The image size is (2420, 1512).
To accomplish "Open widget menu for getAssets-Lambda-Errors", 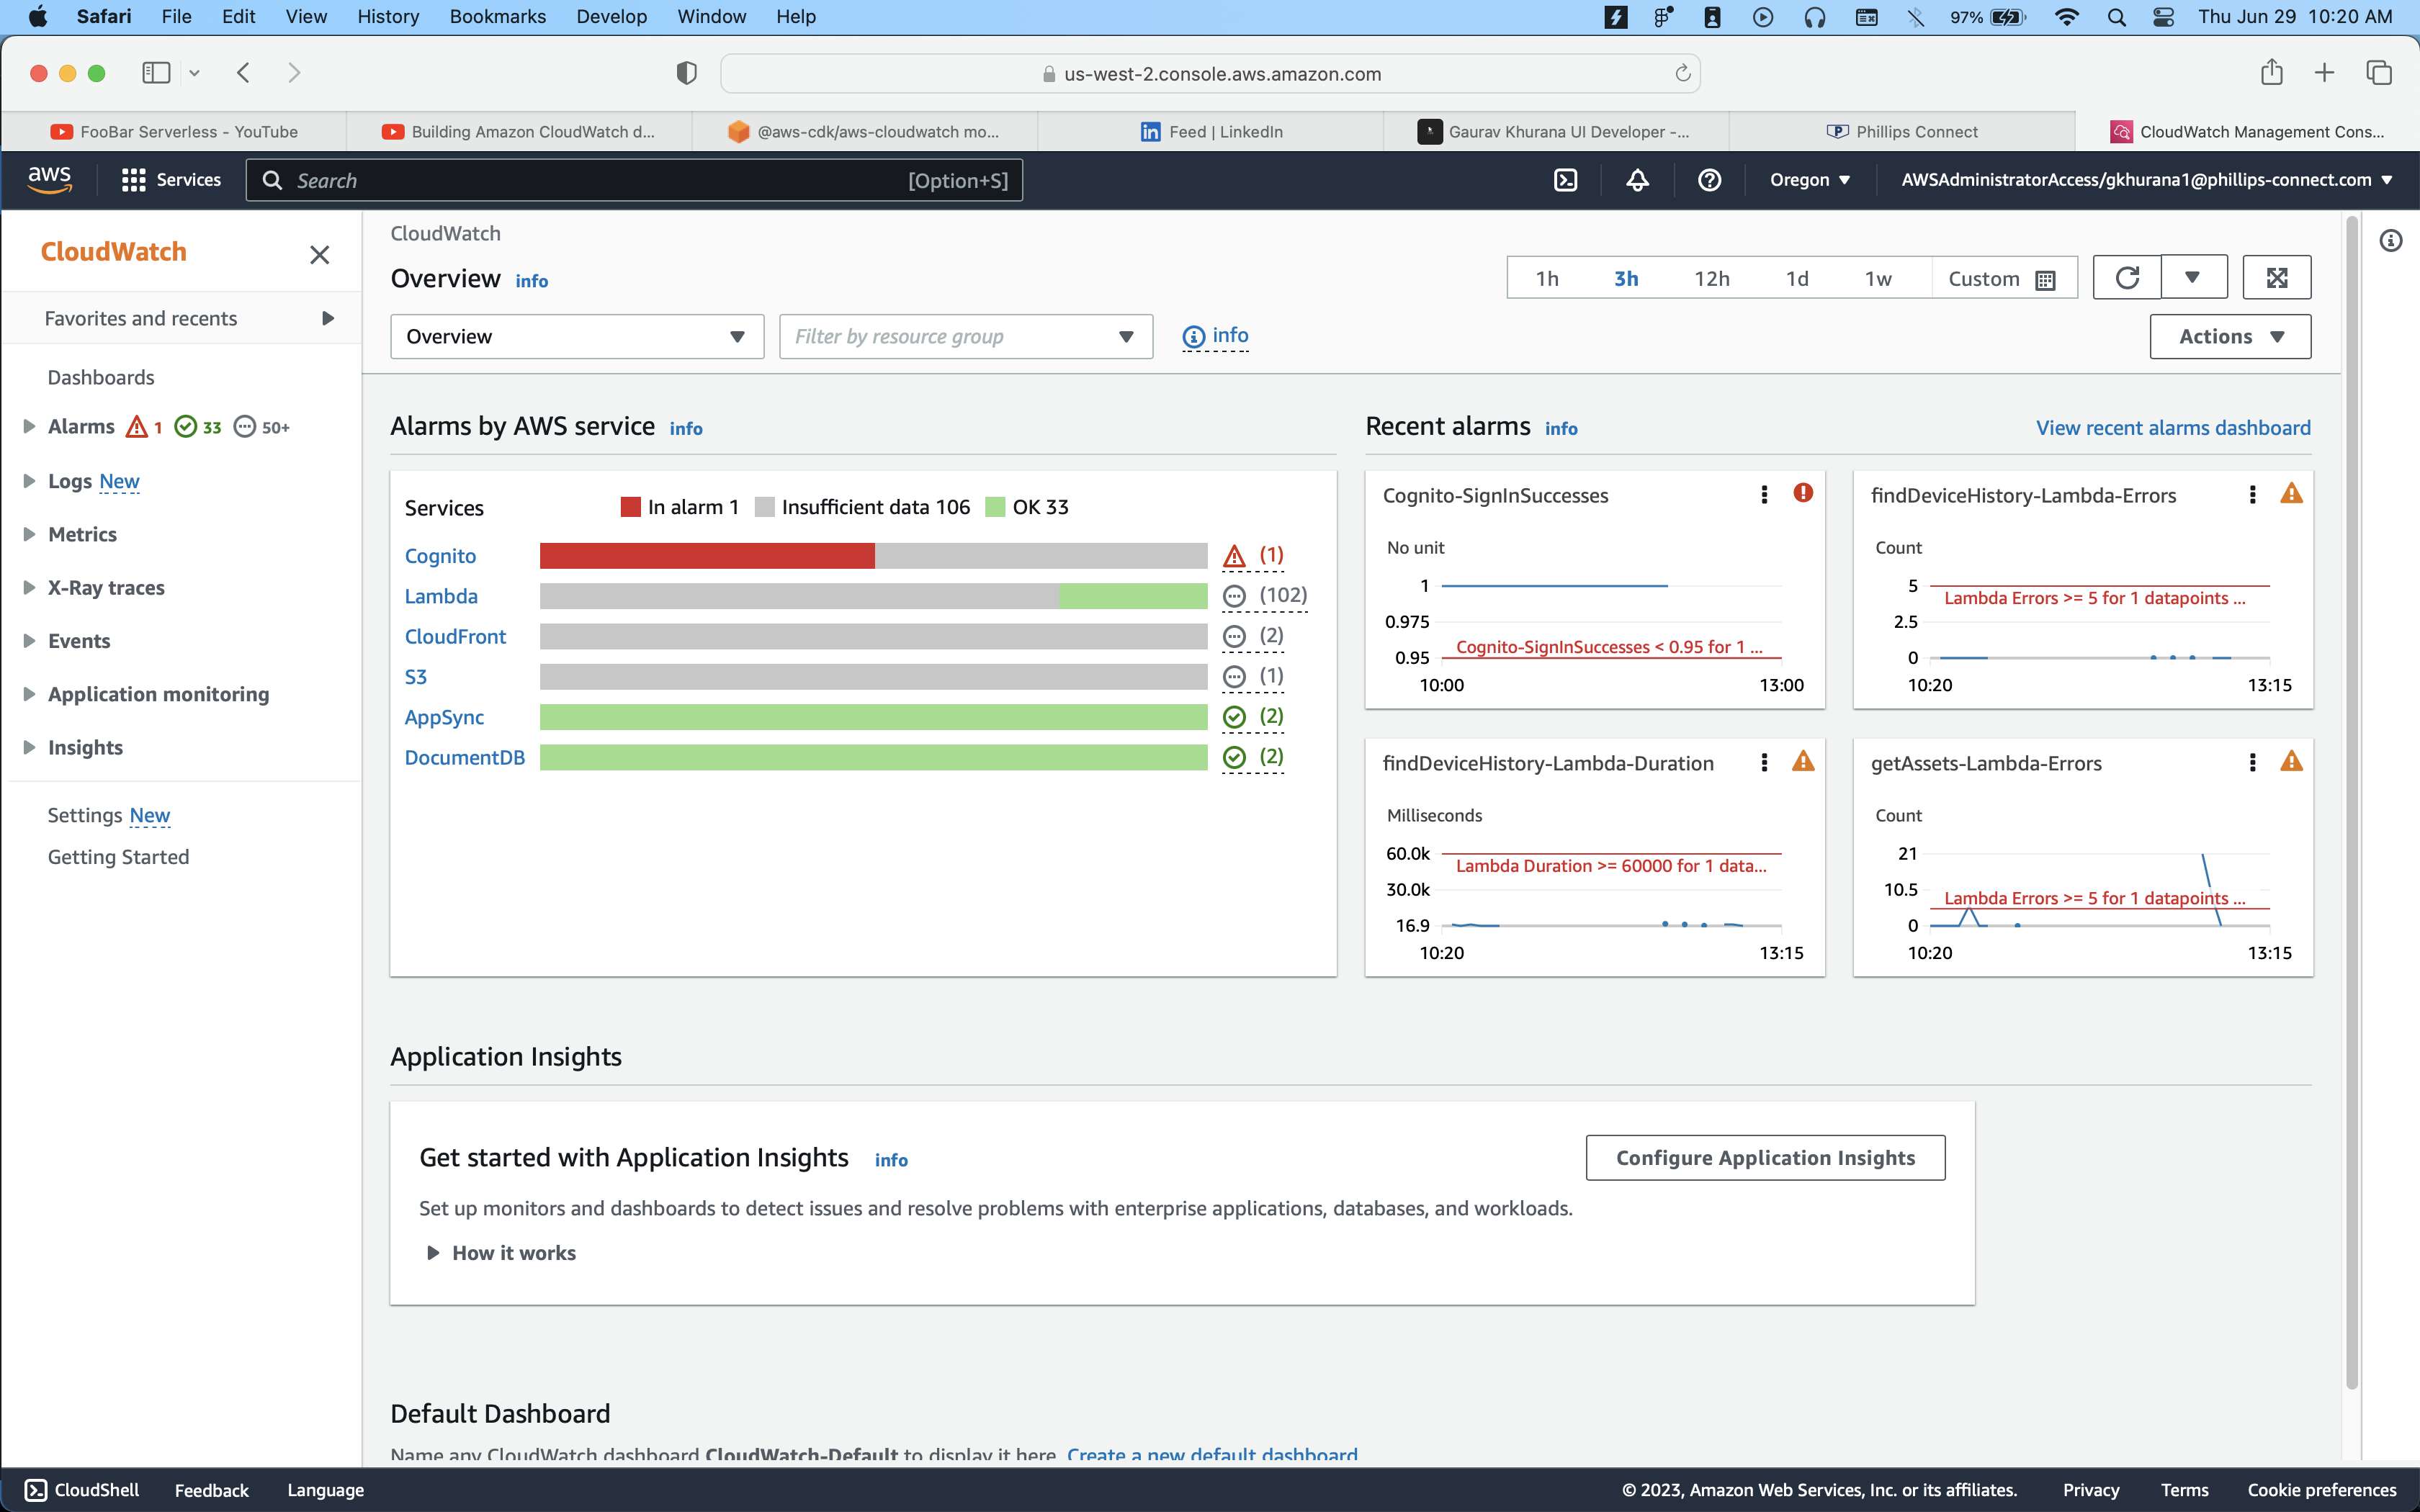I will pyautogui.click(x=2252, y=763).
